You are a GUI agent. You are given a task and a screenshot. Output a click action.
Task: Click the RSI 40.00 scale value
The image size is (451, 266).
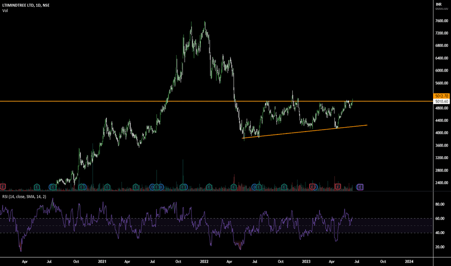click(x=440, y=233)
